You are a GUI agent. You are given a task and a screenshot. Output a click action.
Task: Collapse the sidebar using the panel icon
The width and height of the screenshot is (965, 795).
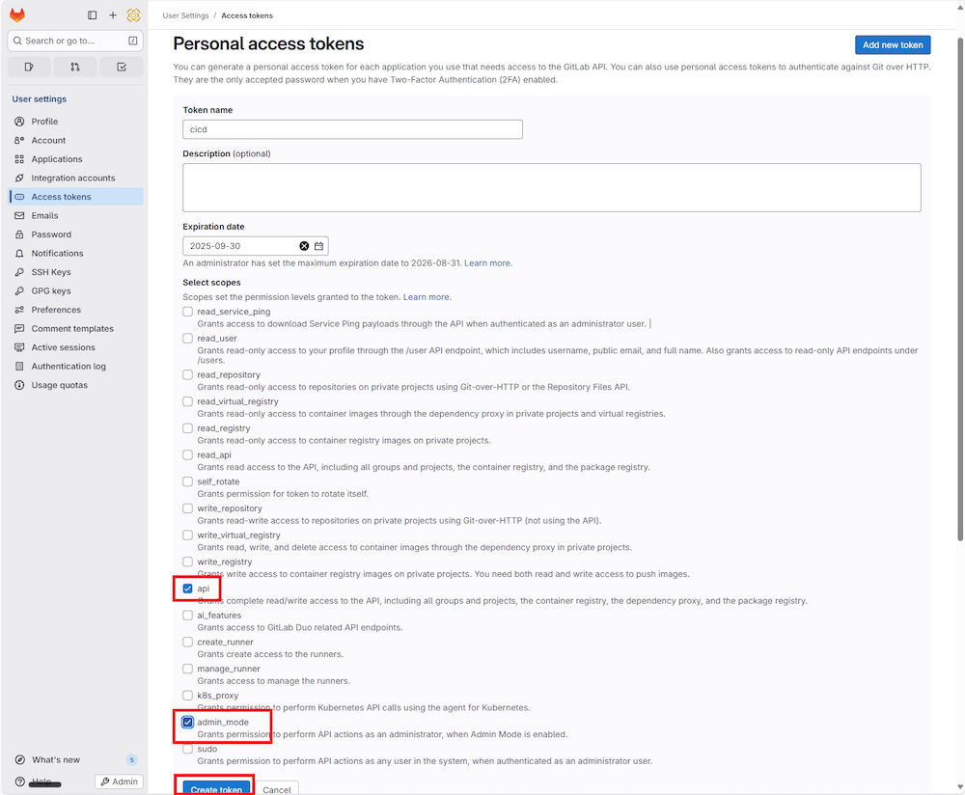click(x=92, y=15)
